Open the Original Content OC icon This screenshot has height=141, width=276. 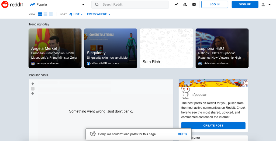194,5
